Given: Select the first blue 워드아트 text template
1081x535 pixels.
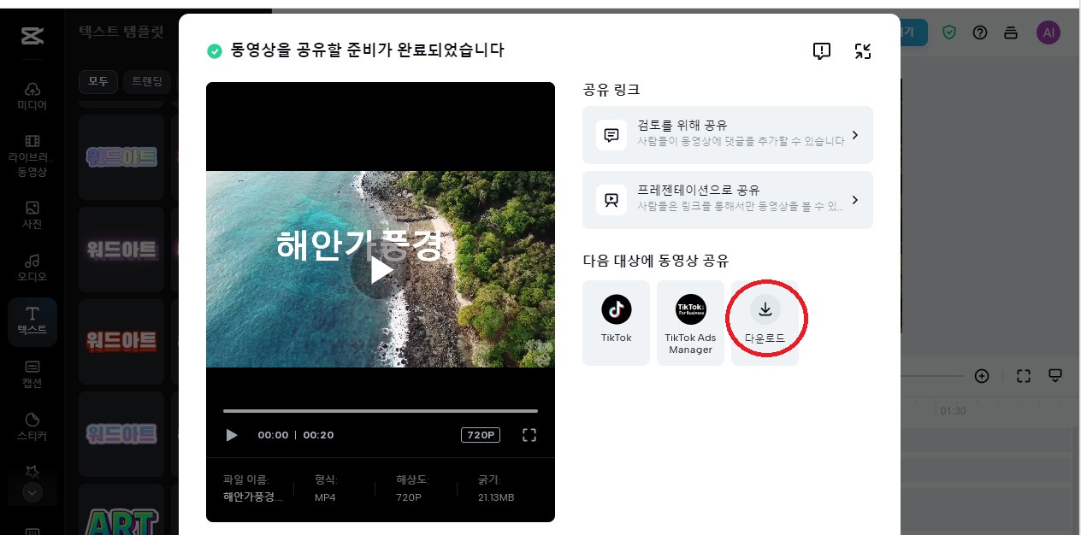Looking at the screenshot, I should coord(121,157).
